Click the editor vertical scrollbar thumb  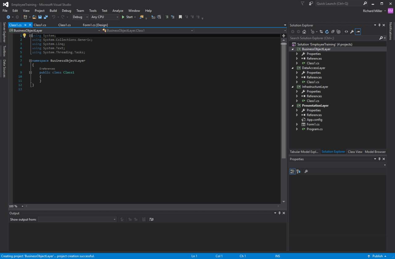tap(284, 101)
